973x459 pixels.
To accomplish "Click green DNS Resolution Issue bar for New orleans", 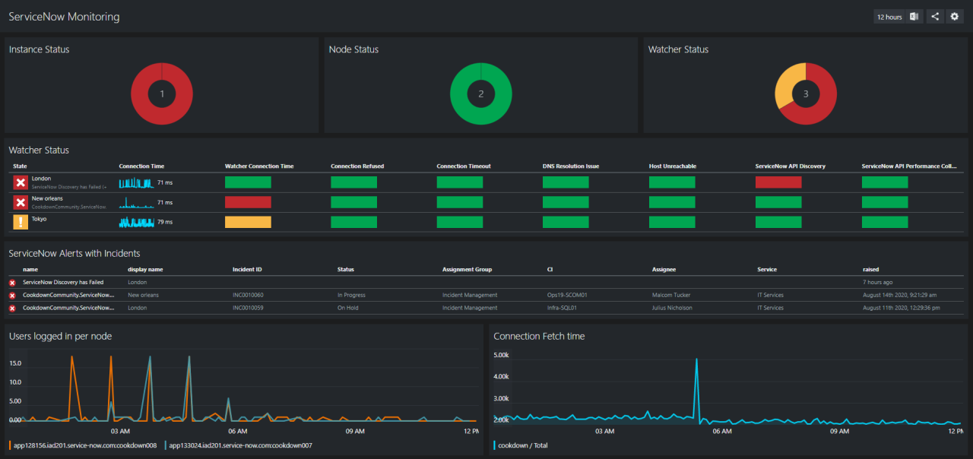I will coord(566,202).
